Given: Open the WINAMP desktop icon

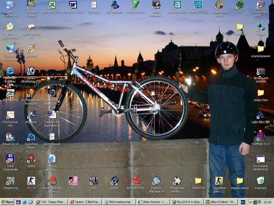Looking at the screenshot, I should tap(31, 49).
